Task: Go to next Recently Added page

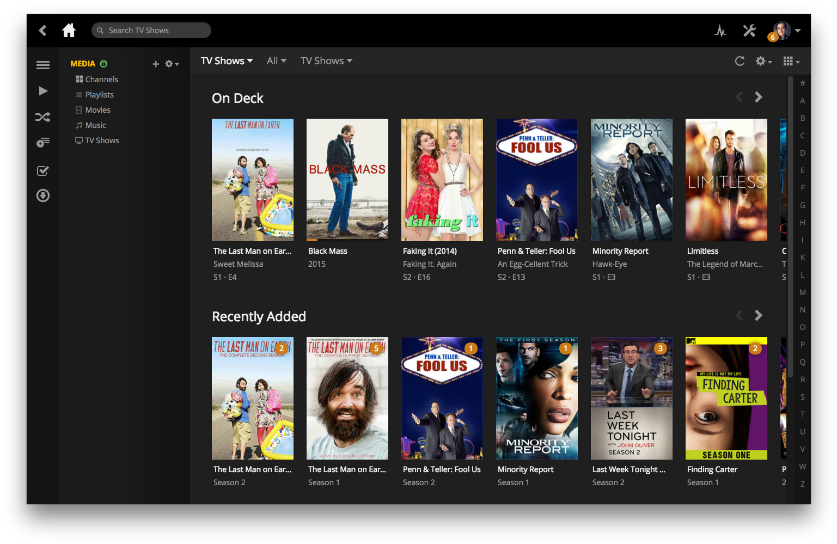Action: [x=758, y=315]
